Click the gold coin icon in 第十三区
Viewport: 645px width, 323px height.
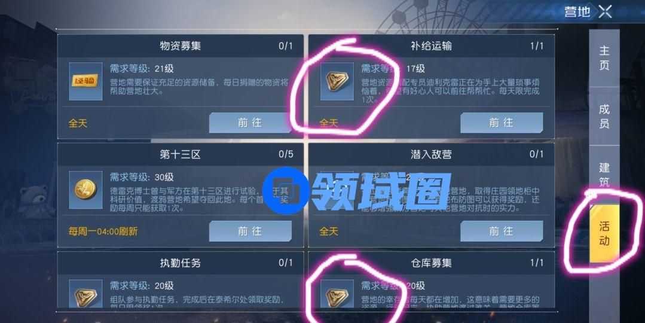(x=85, y=190)
